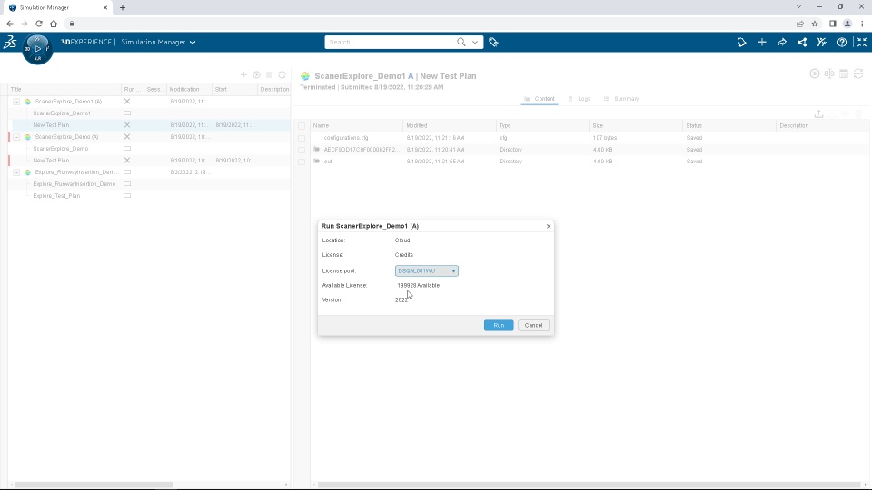
Task: Click the Cancel button in the dialog
Action: tap(533, 325)
